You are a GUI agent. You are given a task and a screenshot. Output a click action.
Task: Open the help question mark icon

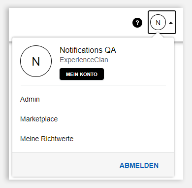point(137,23)
